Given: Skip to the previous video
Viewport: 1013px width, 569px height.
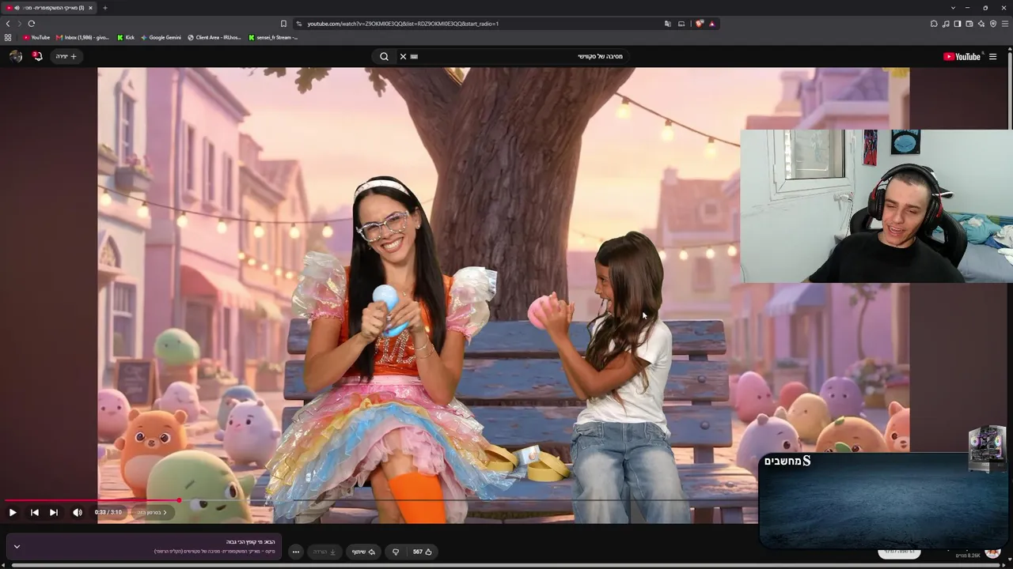Looking at the screenshot, I should pyautogui.click(x=34, y=512).
